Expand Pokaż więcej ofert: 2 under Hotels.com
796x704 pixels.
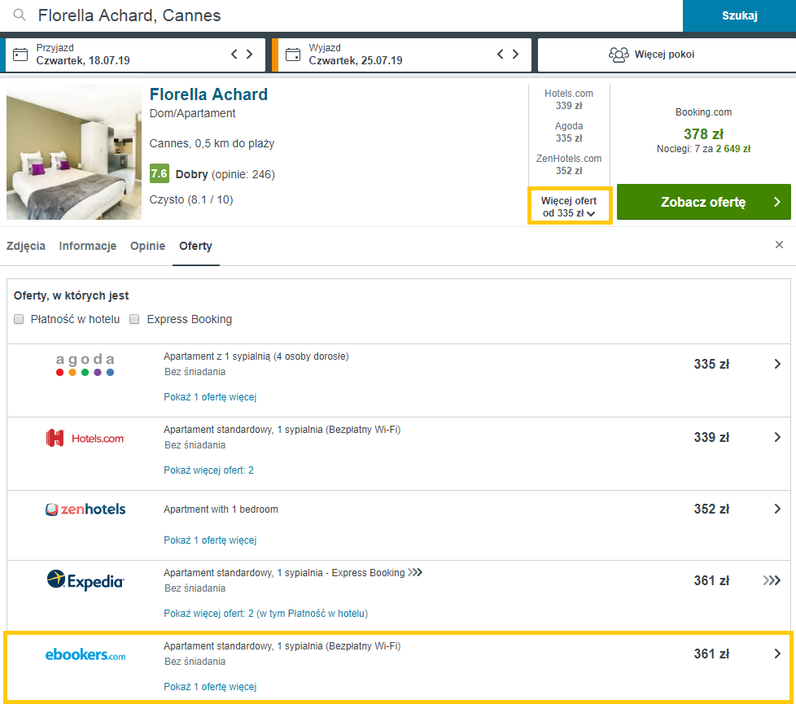[208, 470]
